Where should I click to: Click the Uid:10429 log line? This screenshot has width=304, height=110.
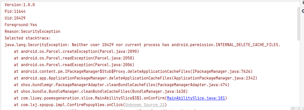[15, 18]
